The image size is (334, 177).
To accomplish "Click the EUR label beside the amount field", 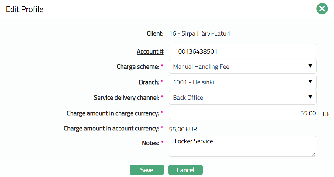I will 324,114.
